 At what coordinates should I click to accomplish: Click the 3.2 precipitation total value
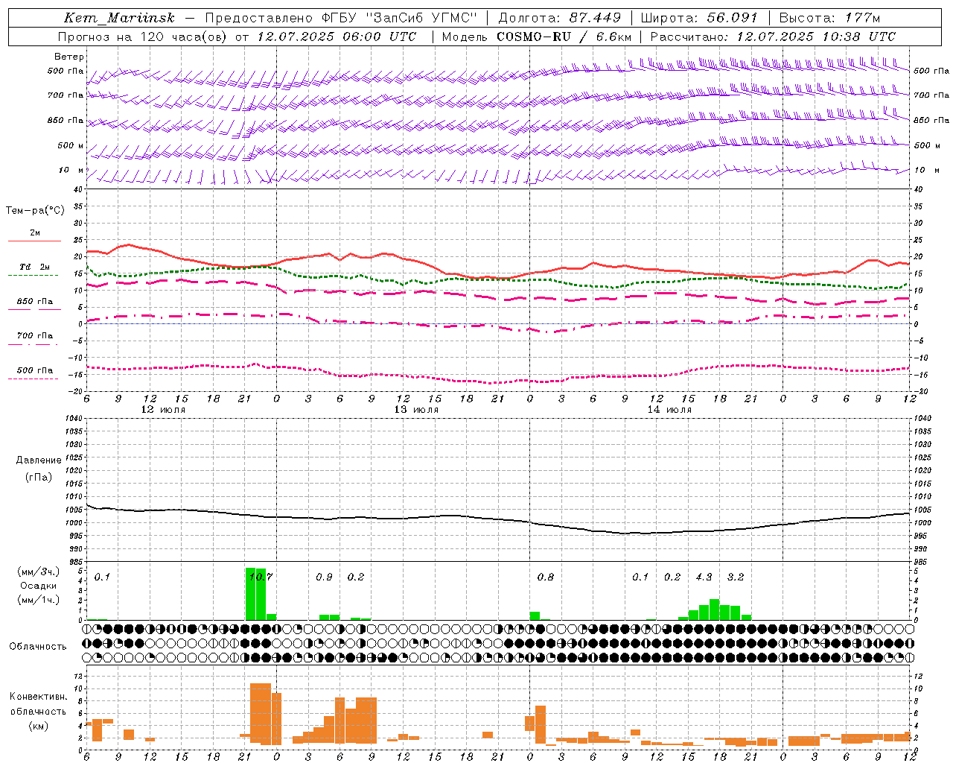pyautogui.click(x=736, y=577)
